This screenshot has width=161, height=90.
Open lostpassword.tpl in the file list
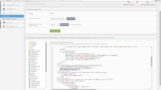pos(35,66)
